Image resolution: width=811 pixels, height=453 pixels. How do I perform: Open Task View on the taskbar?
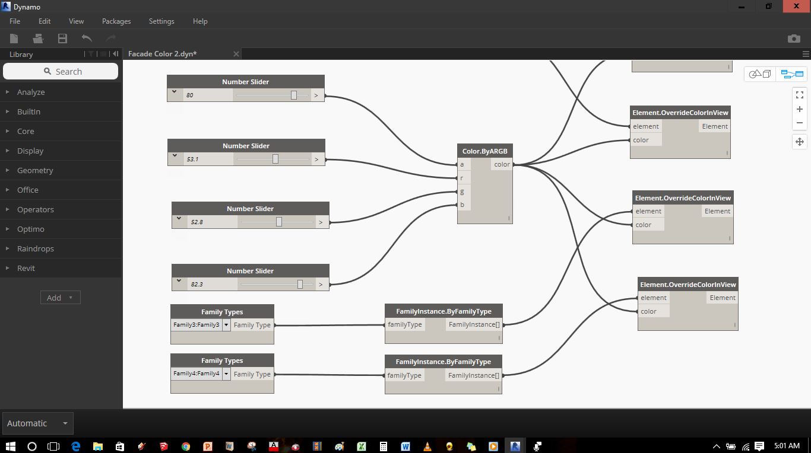coord(53,446)
